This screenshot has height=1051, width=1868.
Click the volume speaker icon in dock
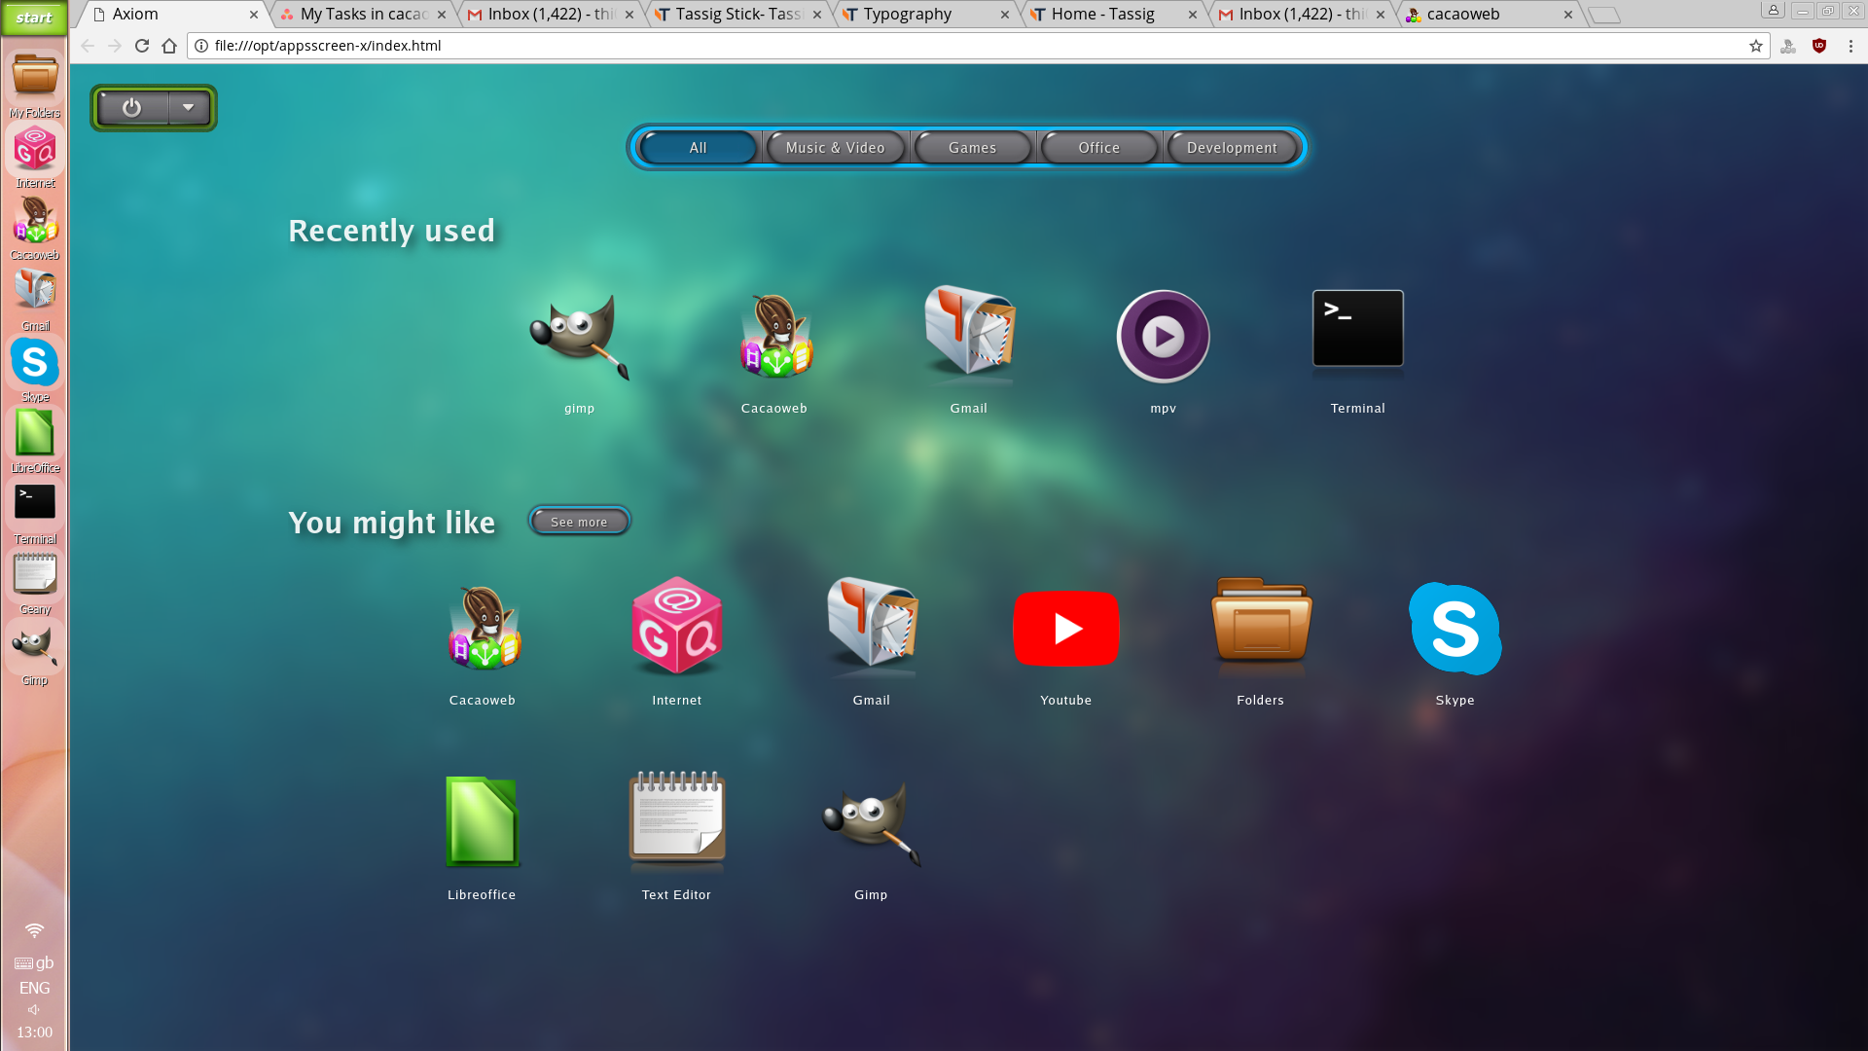(x=34, y=1009)
